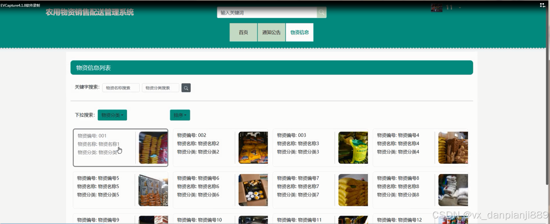The width and height of the screenshot is (550, 224).
Task: Open thumbnail of 物资编号8
Action: click(x=453, y=190)
